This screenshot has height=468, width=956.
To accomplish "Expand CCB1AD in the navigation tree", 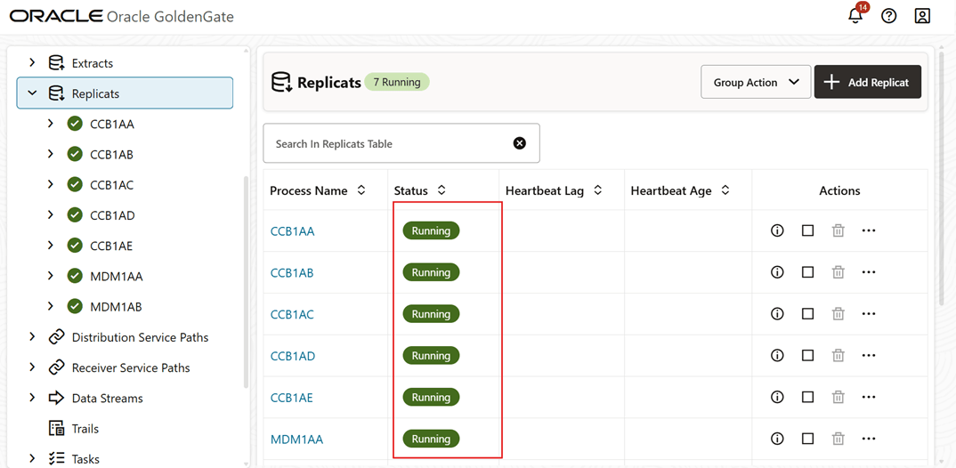I will [51, 214].
